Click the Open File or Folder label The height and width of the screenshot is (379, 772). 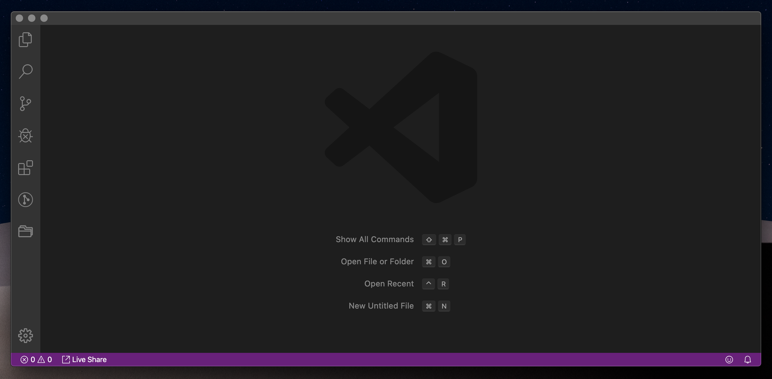pos(377,262)
